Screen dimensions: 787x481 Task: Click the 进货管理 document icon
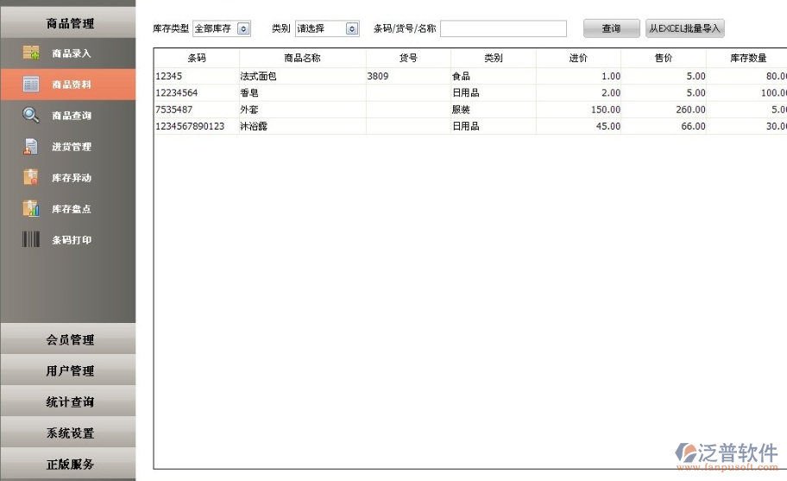[30, 147]
